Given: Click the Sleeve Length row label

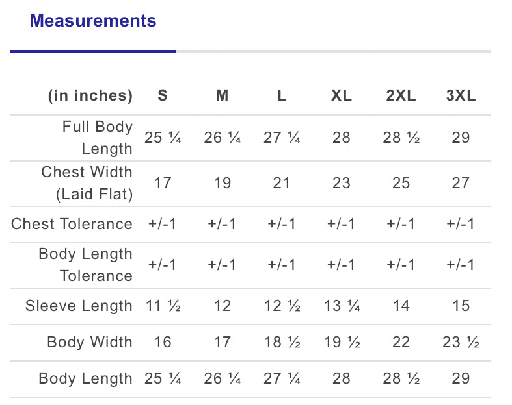Looking at the screenshot, I should [x=79, y=306].
